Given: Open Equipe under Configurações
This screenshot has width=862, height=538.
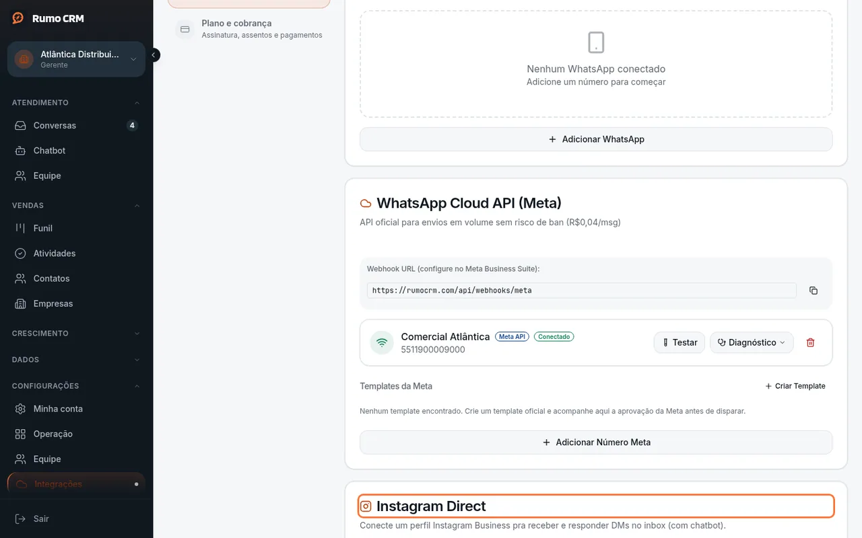Looking at the screenshot, I should coord(76,459).
